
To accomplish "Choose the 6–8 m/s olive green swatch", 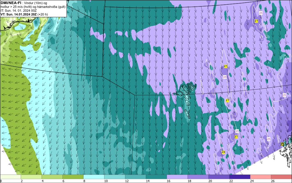I will (73, 177).
